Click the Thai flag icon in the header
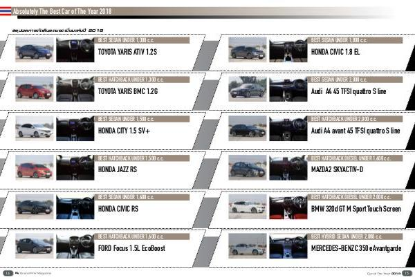415x280 pixels. pyautogui.click(x=6, y=11)
